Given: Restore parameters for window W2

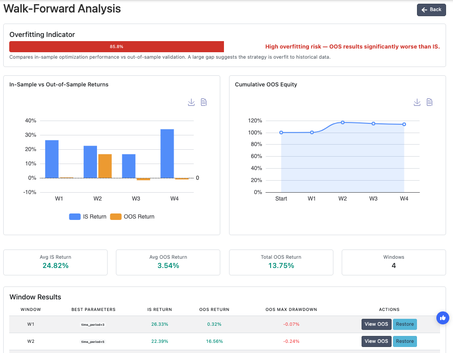Looking at the screenshot, I should click(x=405, y=341).
